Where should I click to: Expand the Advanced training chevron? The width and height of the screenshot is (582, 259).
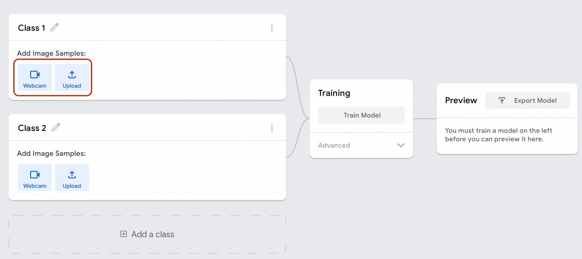[x=401, y=145]
